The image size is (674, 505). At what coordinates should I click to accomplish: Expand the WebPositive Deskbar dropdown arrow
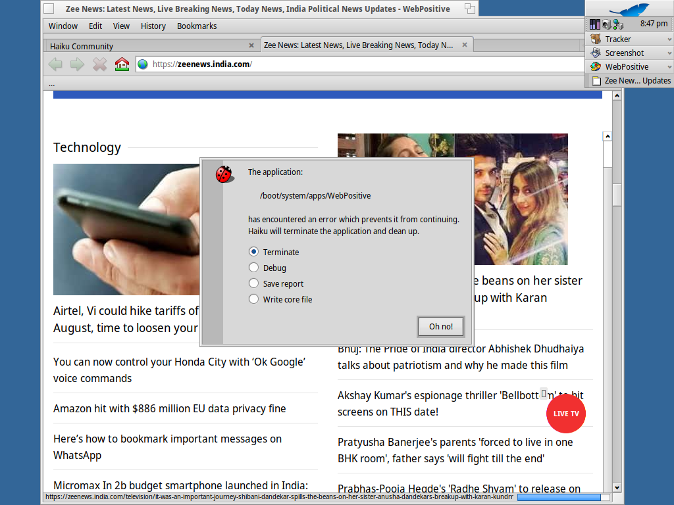[x=669, y=67]
